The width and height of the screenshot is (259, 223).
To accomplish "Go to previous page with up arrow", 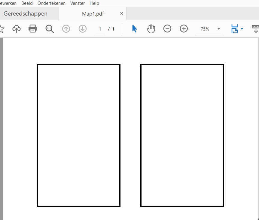I will [x=66, y=29].
